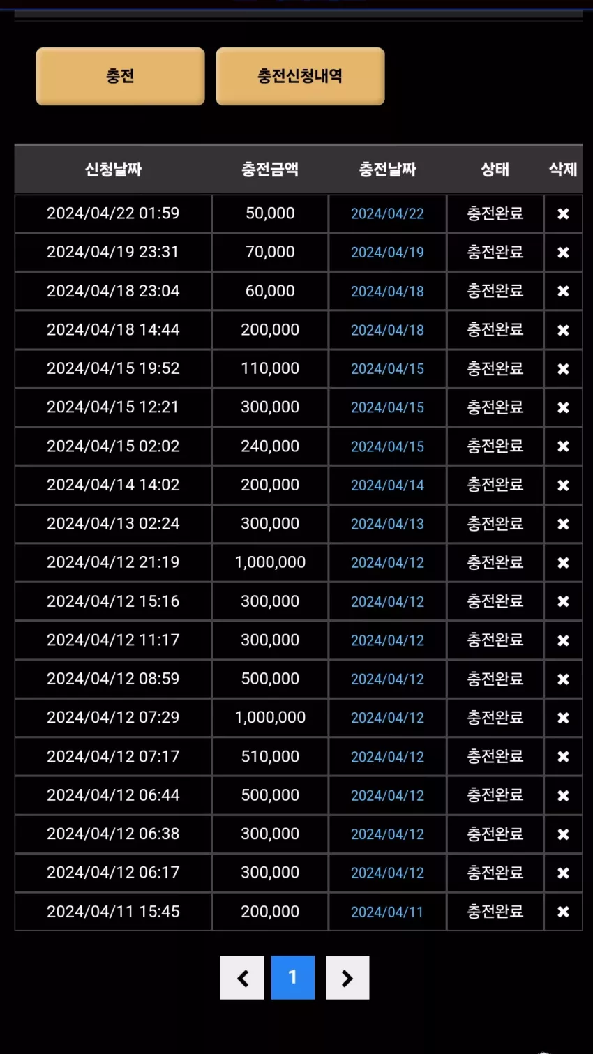
Task: Remove the 2024/04/15 02:02 entry
Action: coord(563,446)
